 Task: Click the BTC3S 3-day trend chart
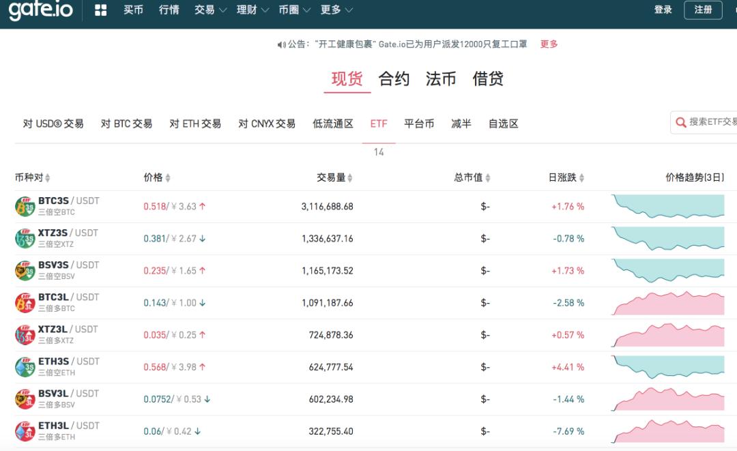click(668, 207)
